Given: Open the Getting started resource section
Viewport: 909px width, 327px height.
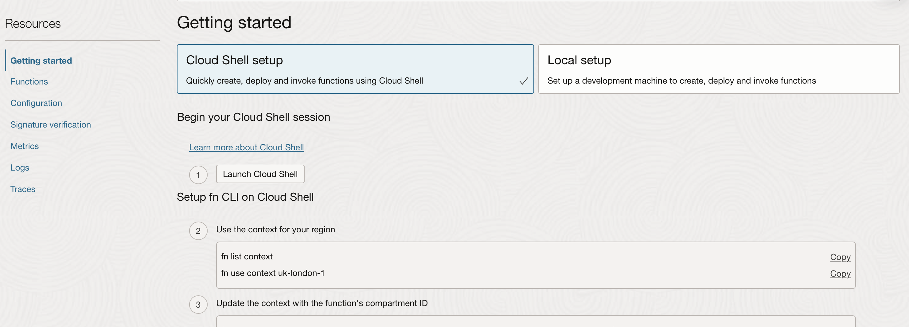Looking at the screenshot, I should tap(41, 61).
